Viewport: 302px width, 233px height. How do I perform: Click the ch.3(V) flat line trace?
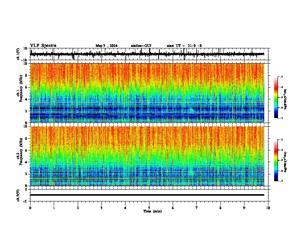pyautogui.click(x=147, y=195)
